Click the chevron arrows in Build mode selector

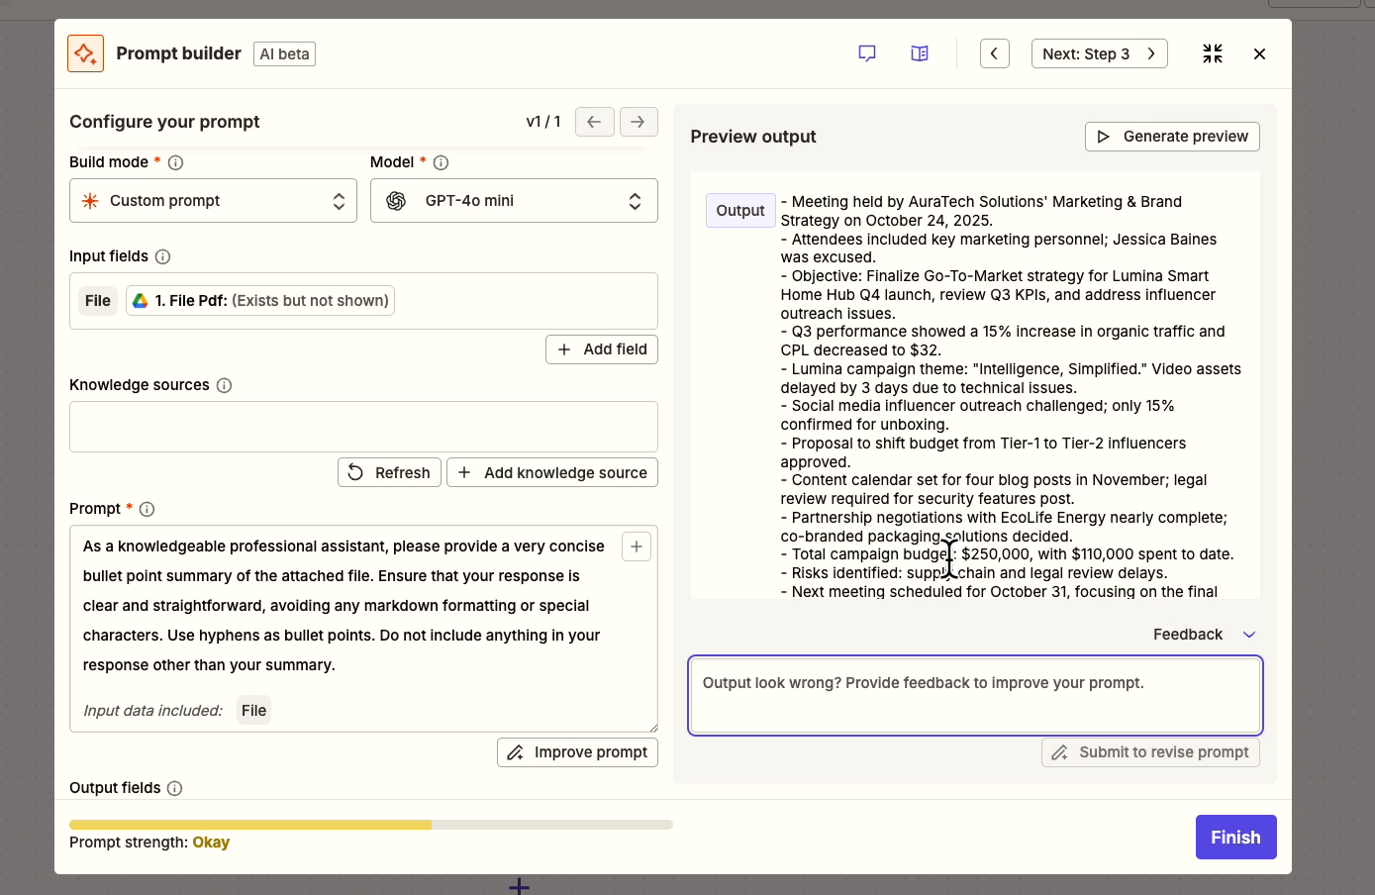(x=339, y=201)
